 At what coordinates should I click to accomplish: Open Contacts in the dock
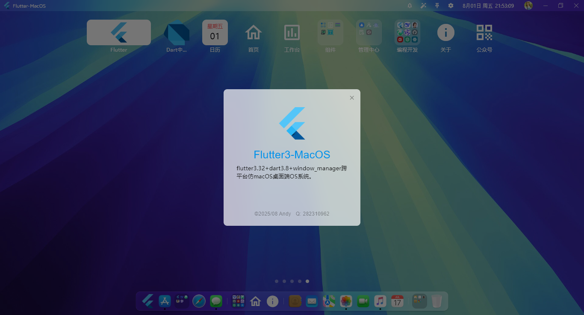tap(295, 301)
